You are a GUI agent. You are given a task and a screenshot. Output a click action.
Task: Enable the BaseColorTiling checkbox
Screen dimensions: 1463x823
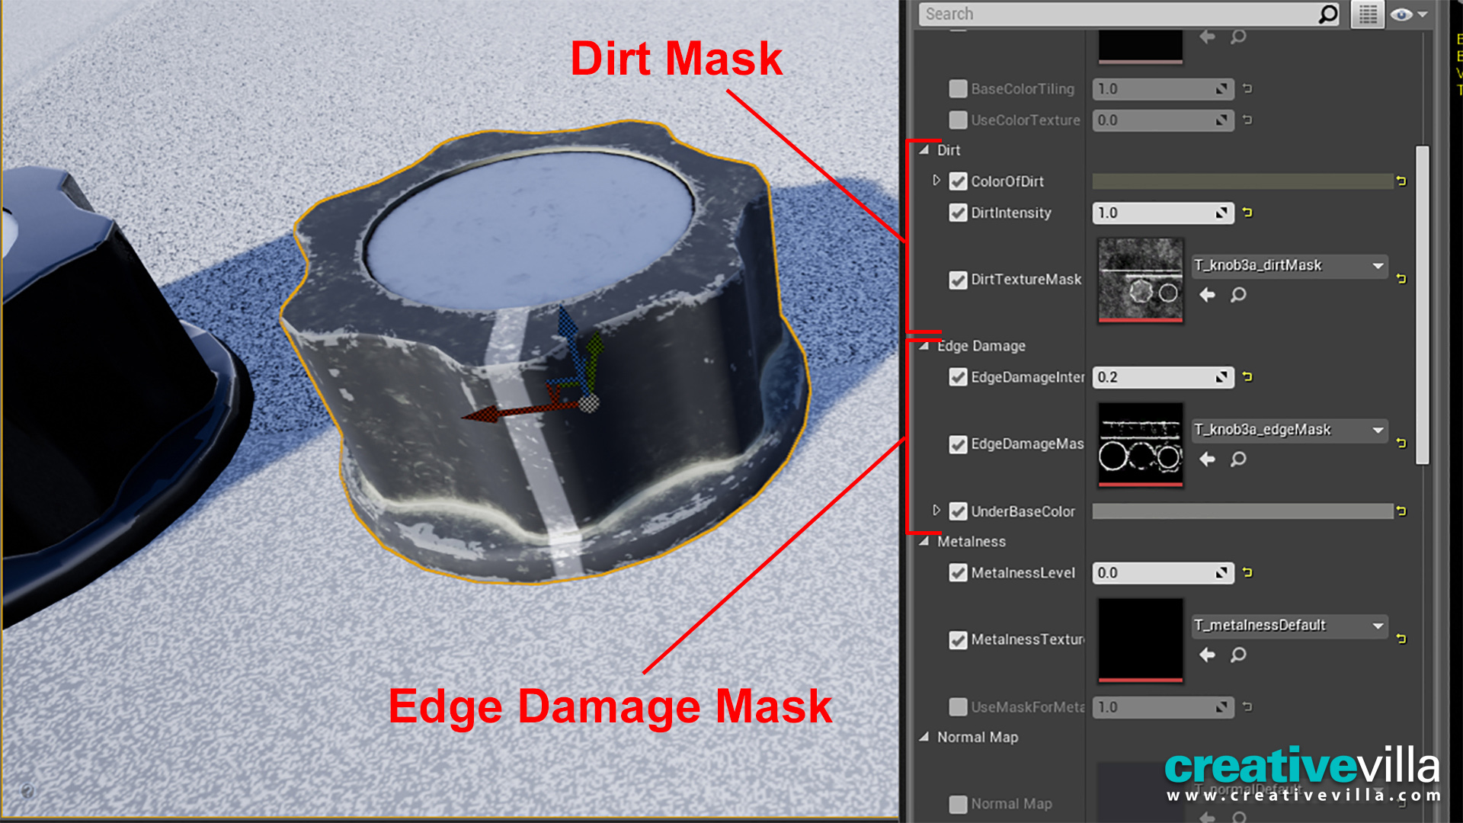tap(958, 89)
